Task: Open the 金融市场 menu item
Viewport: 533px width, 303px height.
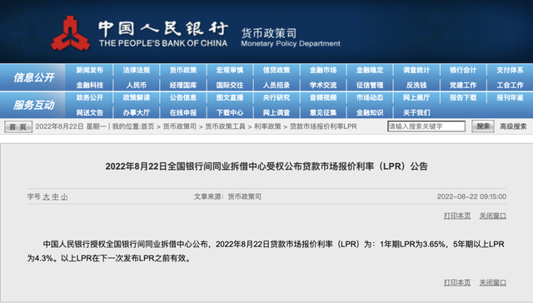Action: point(323,70)
